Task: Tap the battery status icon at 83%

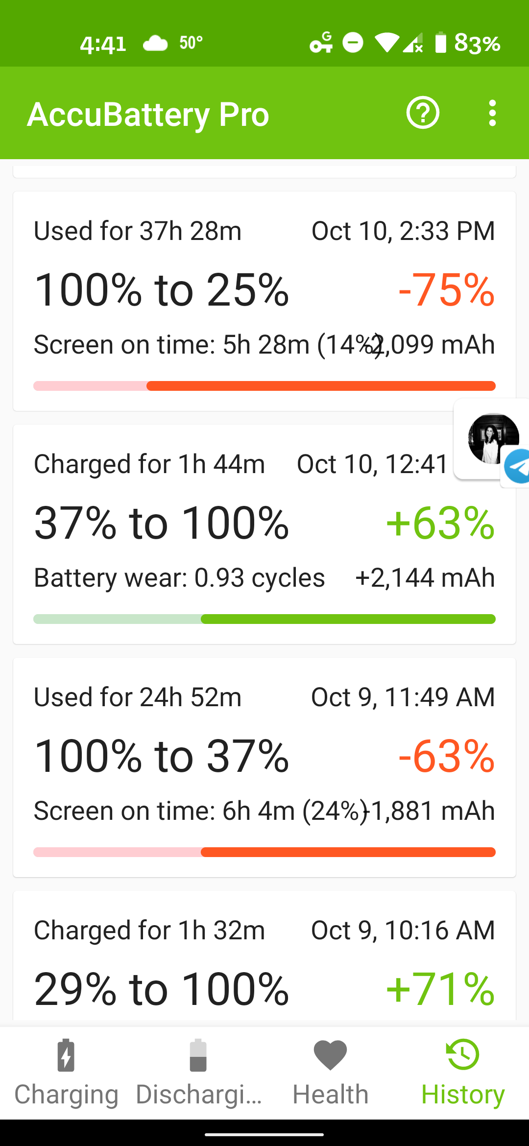Action: tap(441, 43)
